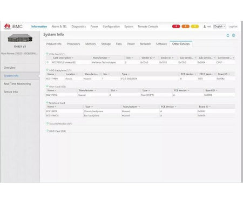Click the yellow minor alarm badge

coord(194,27)
